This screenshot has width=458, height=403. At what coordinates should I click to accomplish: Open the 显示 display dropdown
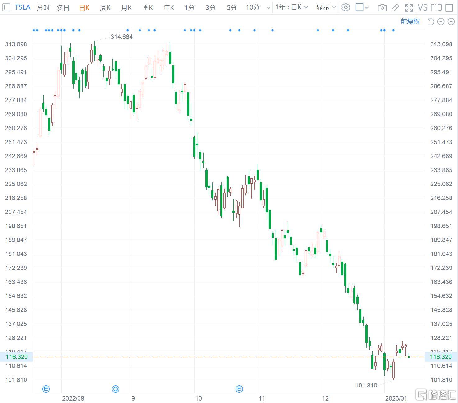(326, 7)
